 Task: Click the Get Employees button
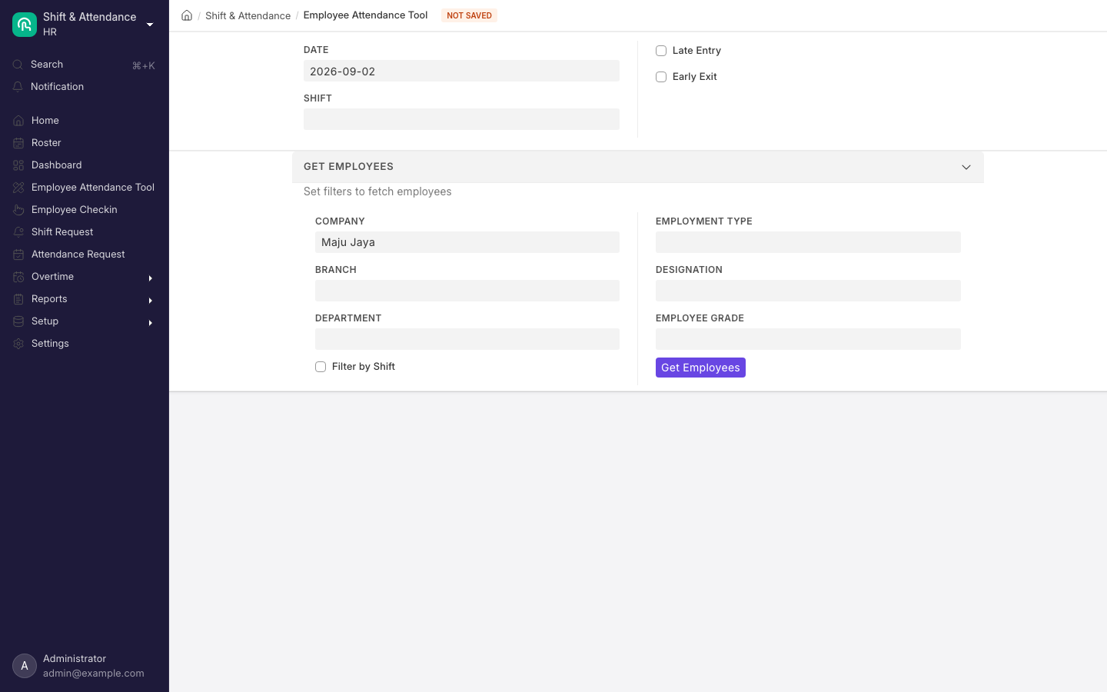point(700,368)
